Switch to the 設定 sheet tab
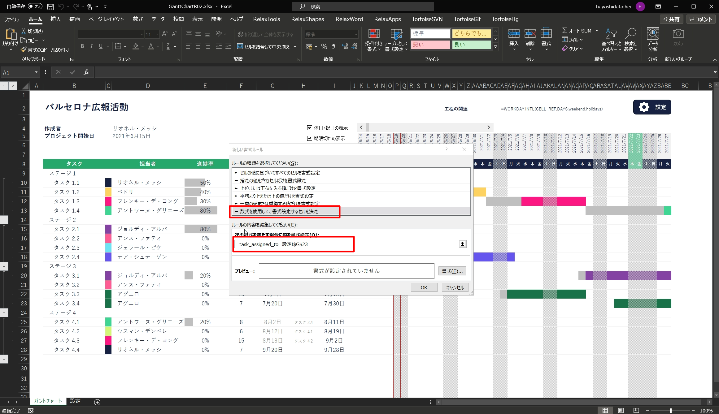Screen dimensions: 719x414 [75, 401]
